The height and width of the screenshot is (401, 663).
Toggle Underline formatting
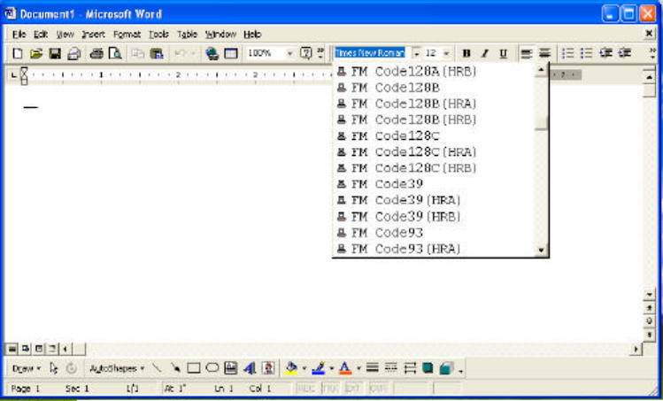point(503,53)
